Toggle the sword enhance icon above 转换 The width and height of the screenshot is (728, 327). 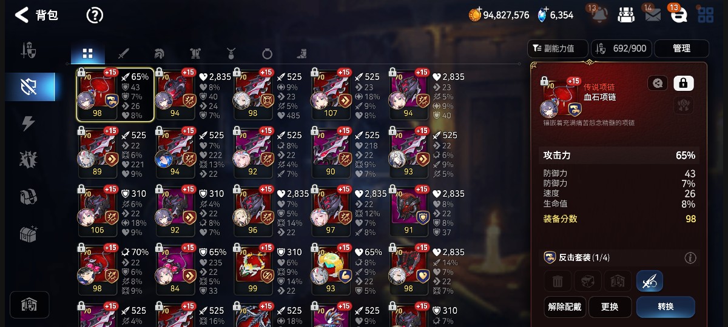click(650, 281)
